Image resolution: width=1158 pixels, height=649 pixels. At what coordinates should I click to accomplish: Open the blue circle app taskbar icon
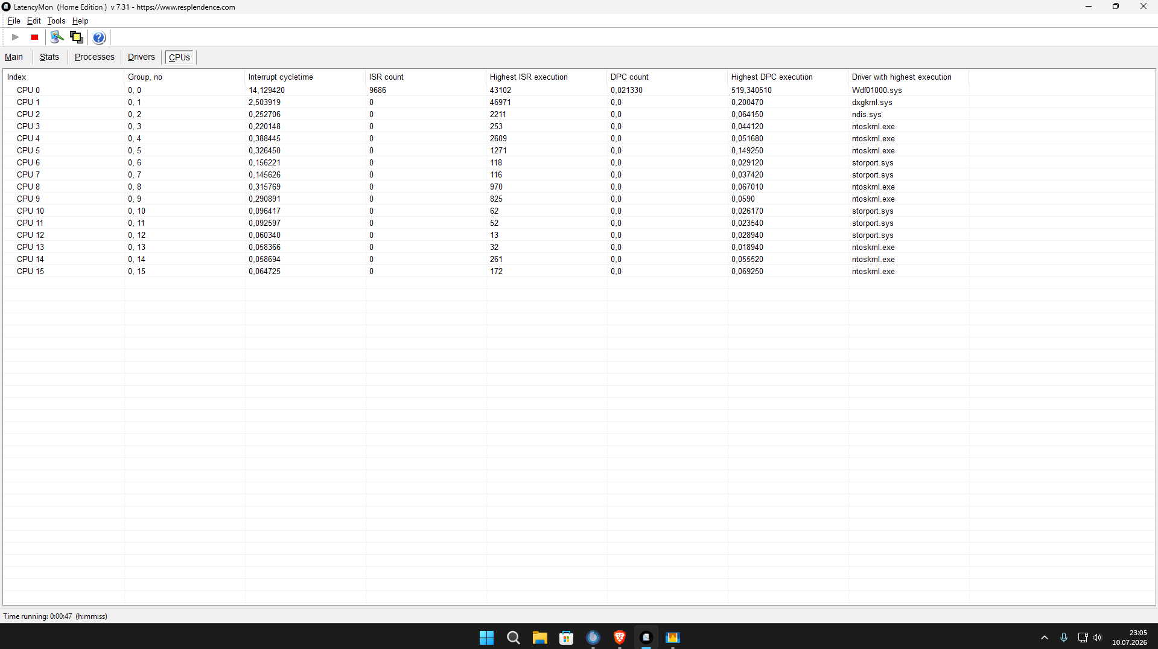pos(593,638)
